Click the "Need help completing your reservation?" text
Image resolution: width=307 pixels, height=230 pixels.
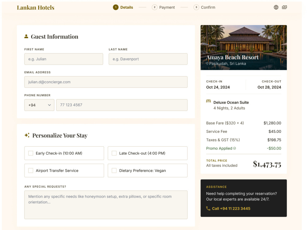(241, 194)
